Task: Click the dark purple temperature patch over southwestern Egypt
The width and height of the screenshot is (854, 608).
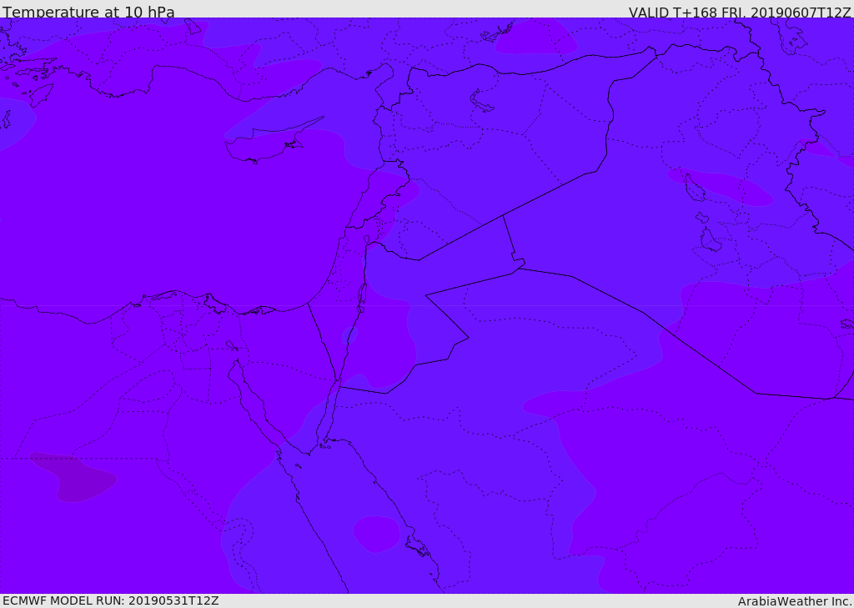Action: tap(73, 477)
